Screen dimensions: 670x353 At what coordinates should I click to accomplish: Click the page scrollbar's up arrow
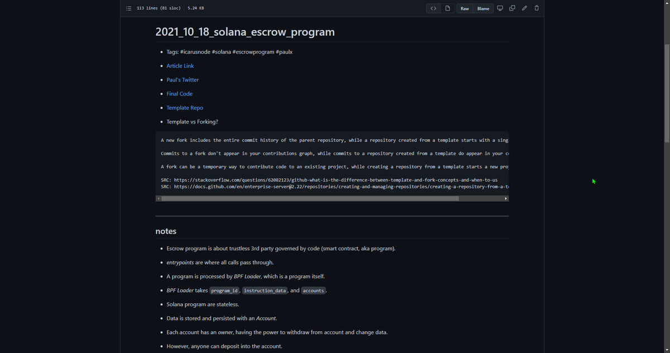pos(667,3)
